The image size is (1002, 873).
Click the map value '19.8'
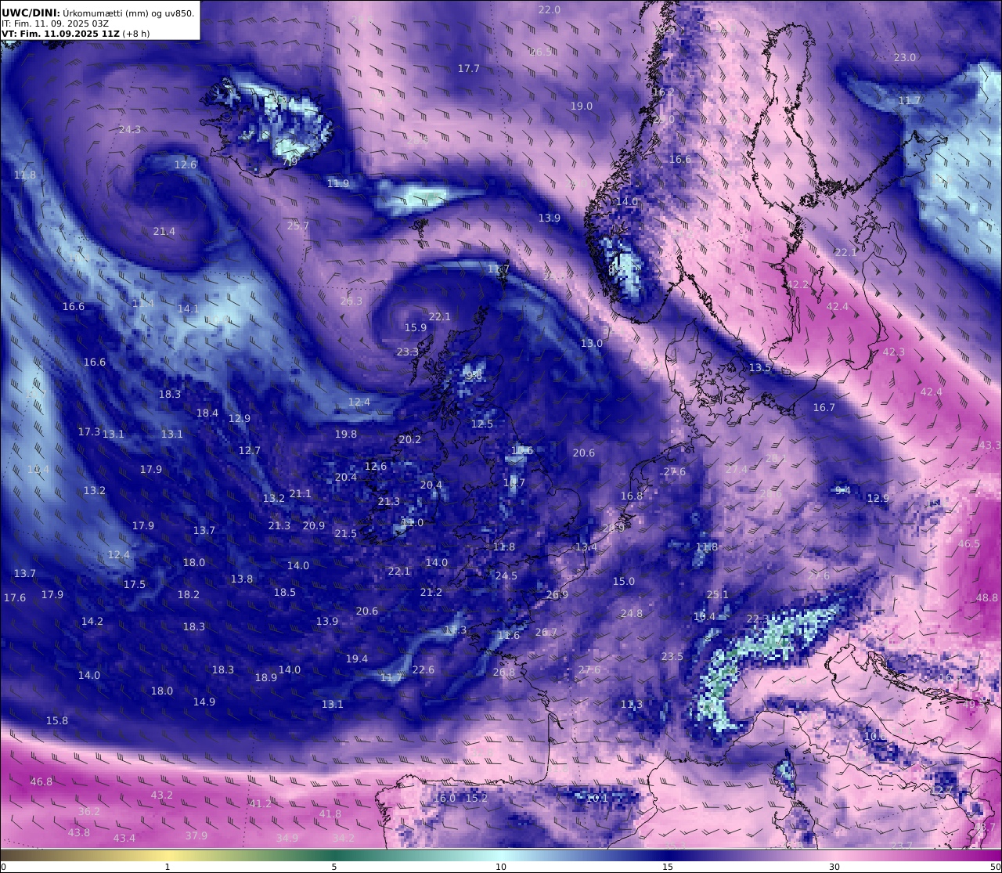346,434
